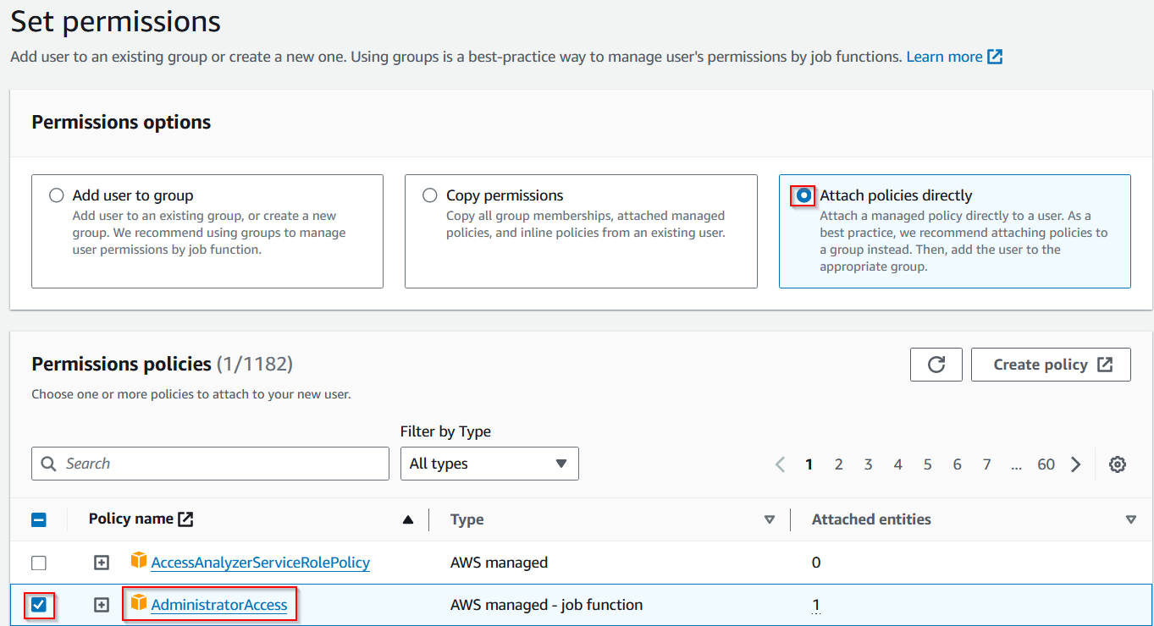
Task: Sort by Policy name ascending arrow
Action: tap(408, 519)
